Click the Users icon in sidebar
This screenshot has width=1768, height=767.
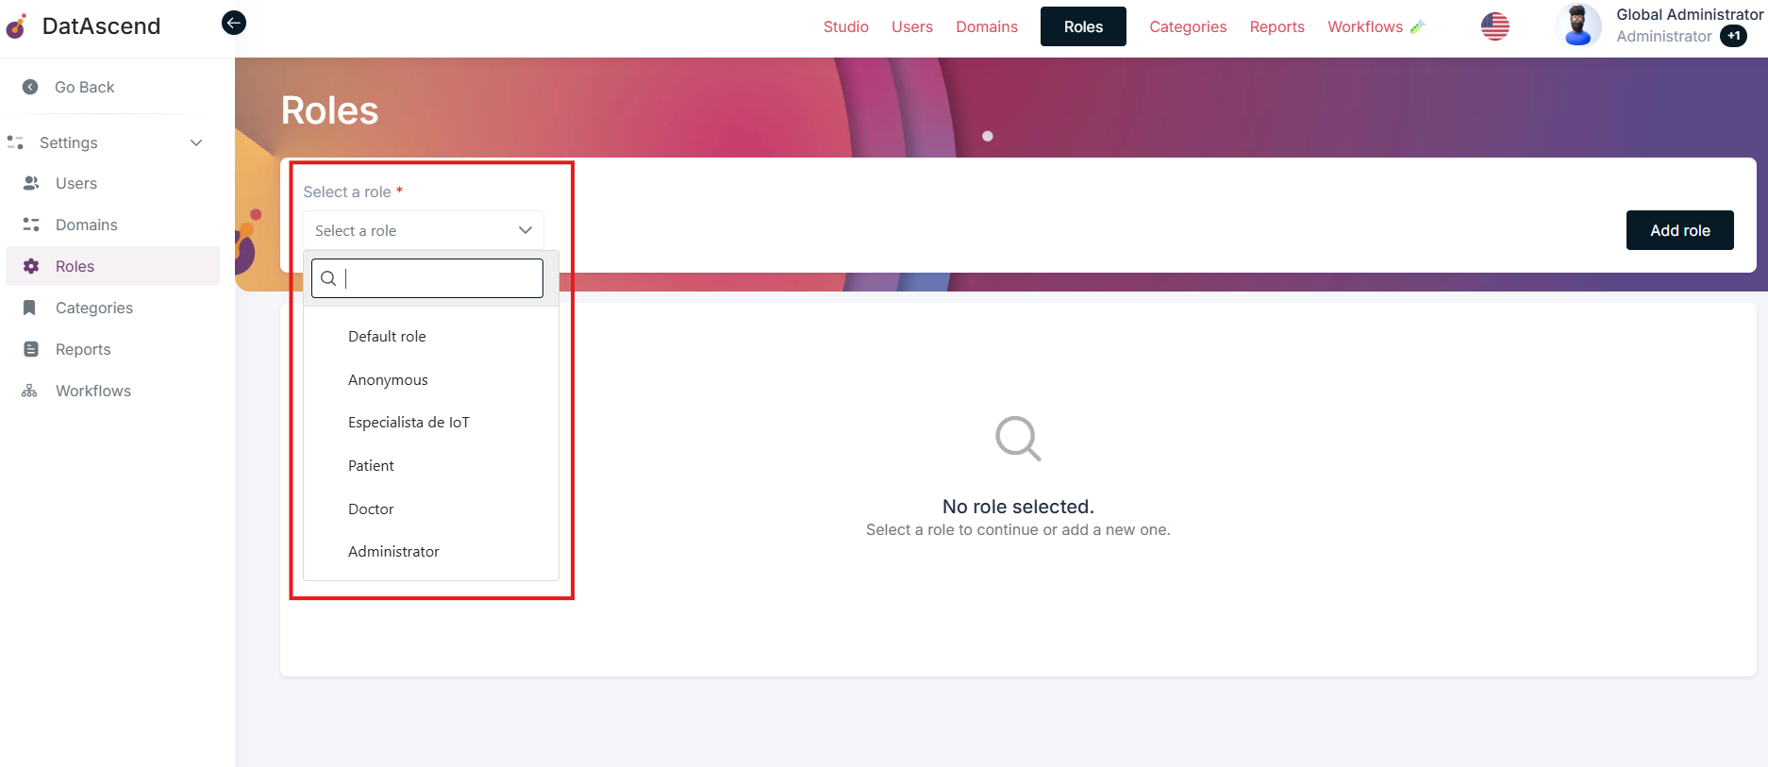coord(31,183)
